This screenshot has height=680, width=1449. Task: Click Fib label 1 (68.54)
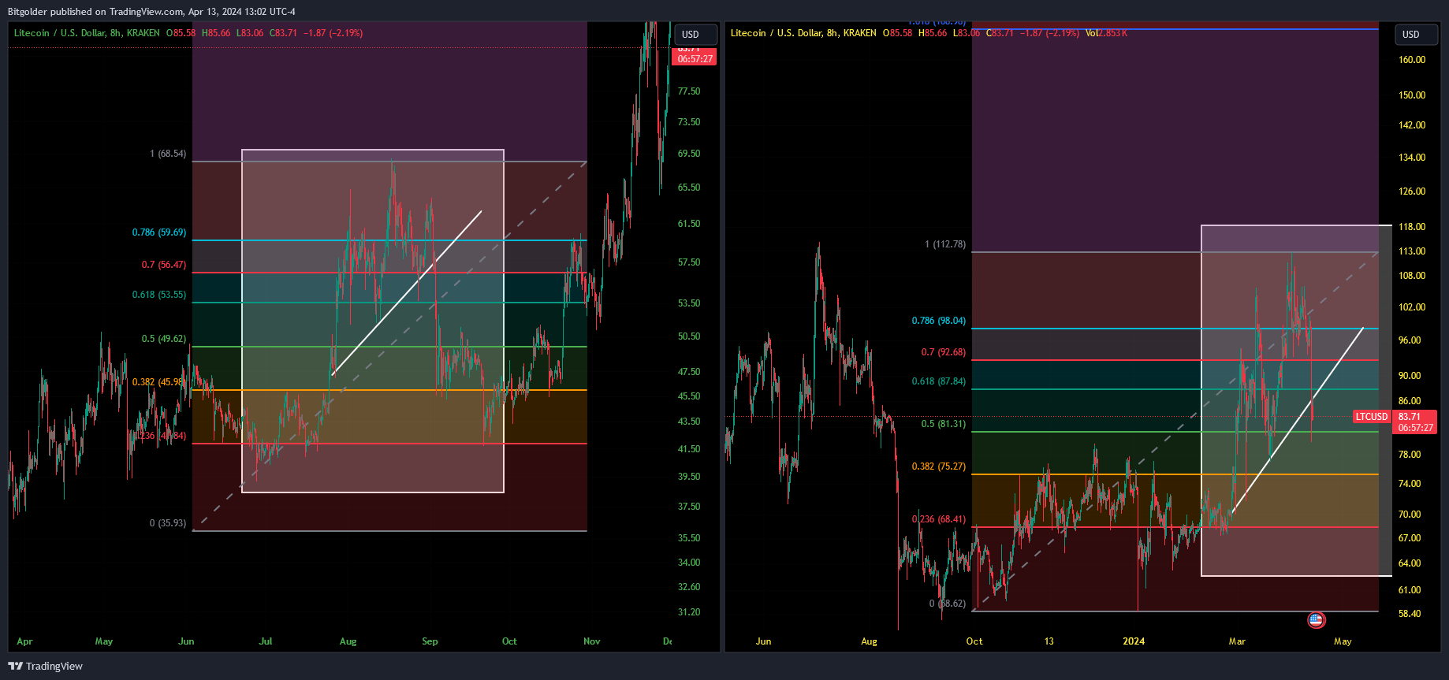(168, 154)
